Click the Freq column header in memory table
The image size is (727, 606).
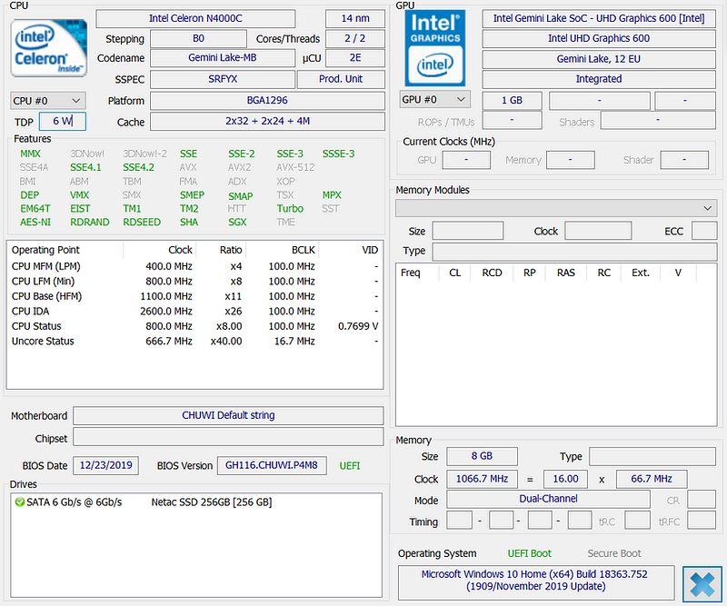pos(411,273)
